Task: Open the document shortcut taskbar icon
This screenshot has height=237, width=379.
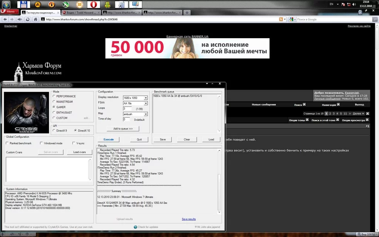Action: pyautogui.click(x=121, y=4)
